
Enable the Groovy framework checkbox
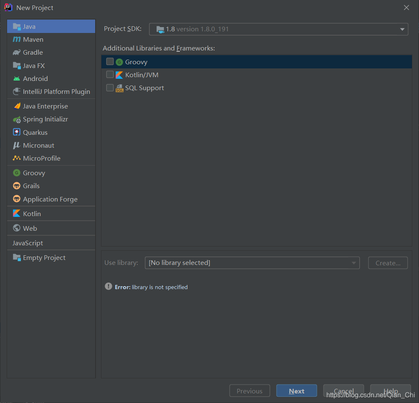tap(110, 62)
